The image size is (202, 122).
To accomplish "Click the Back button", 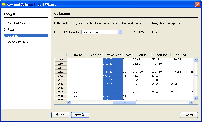I will 60,115.
